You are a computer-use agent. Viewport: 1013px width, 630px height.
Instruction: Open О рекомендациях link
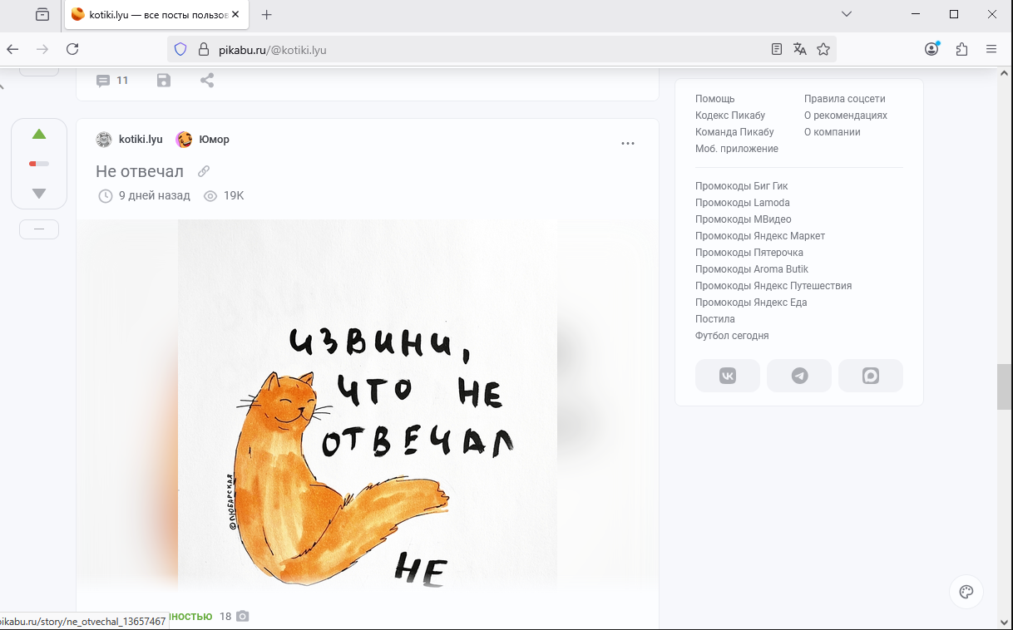click(x=846, y=116)
